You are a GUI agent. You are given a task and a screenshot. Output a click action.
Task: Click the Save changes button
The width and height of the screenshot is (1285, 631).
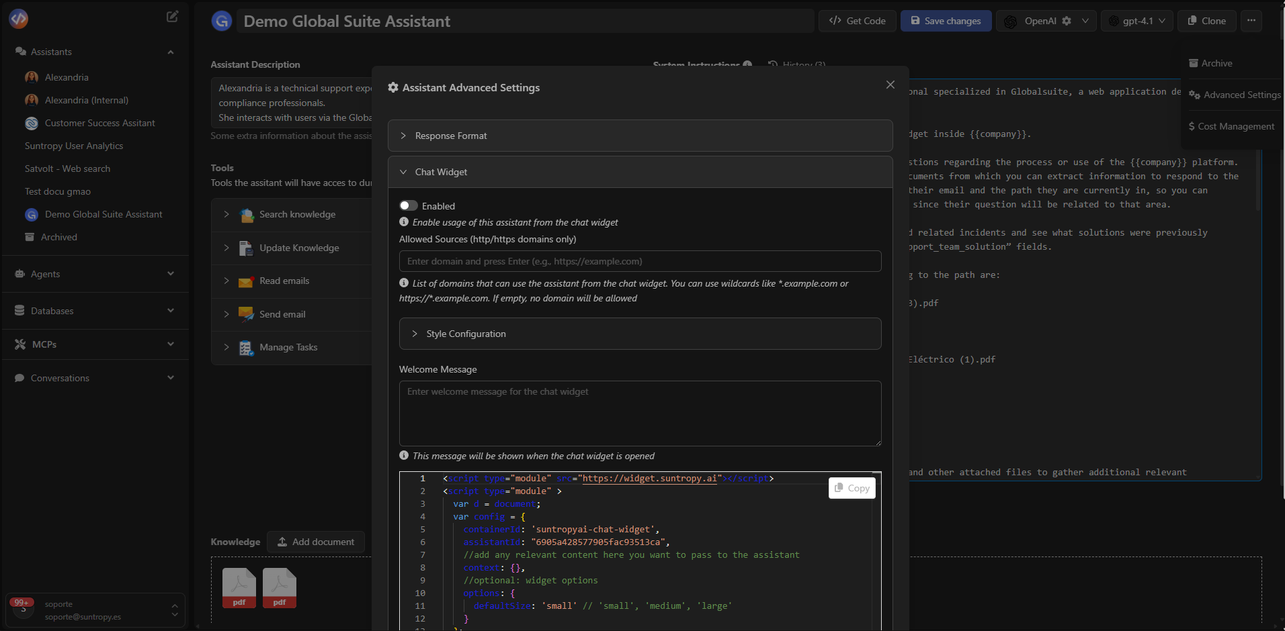[946, 21]
